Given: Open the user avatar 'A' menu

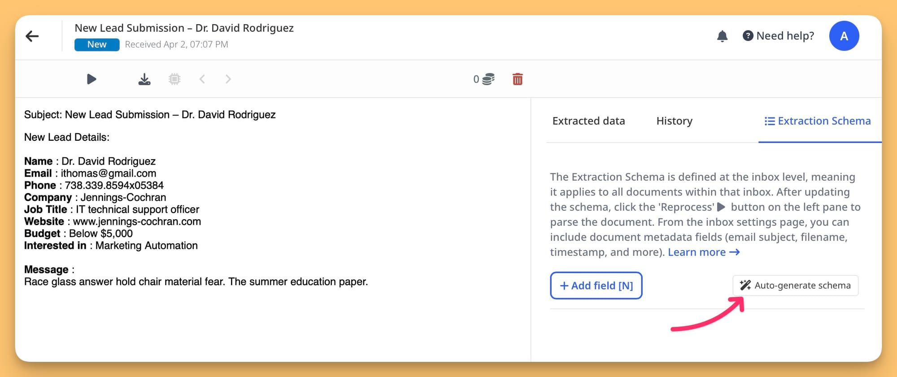Looking at the screenshot, I should tap(844, 36).
